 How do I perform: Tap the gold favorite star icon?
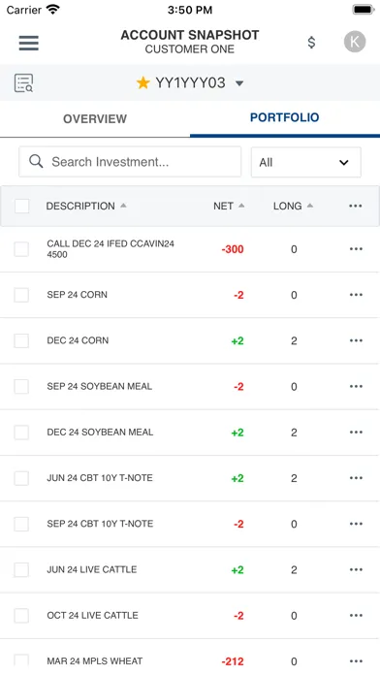pyautogui.click(x=142, y=82)
